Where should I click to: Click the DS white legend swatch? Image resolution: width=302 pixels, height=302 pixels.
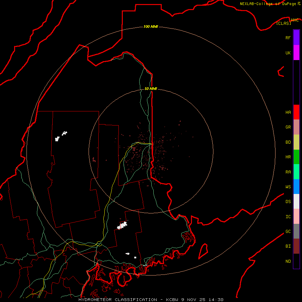[296, 201]
